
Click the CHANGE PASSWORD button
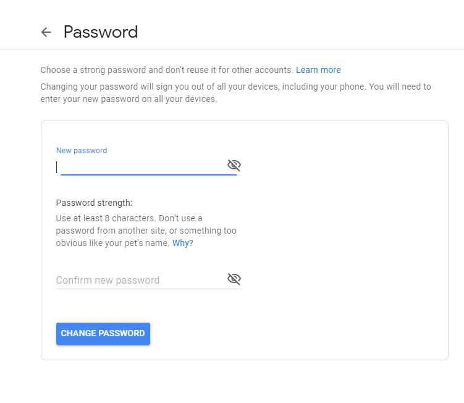(x=103, y=333)
